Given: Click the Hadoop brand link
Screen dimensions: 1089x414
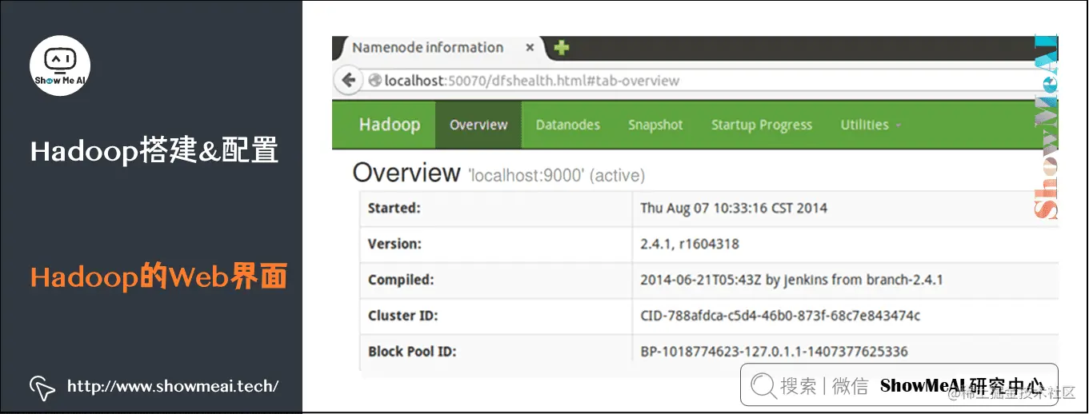Looking at the screenshot, I should (389, 125).
